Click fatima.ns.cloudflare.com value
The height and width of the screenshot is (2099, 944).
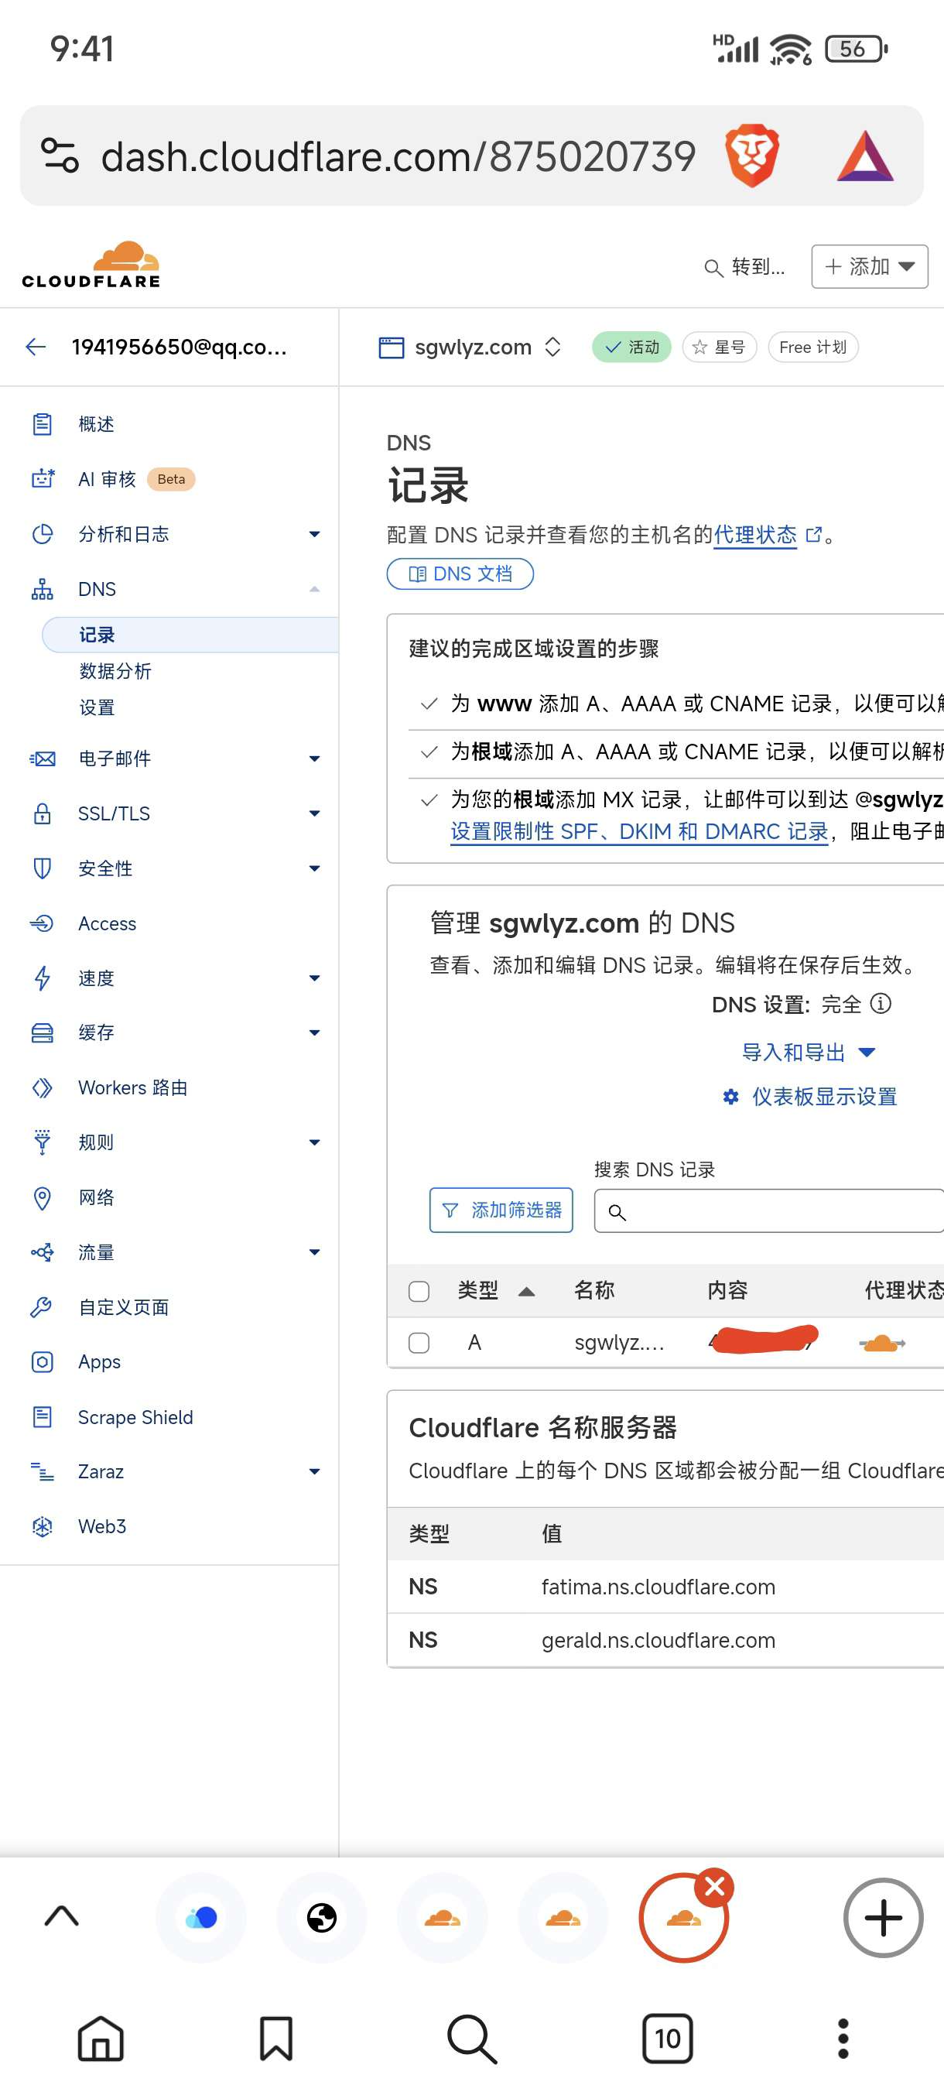pos(658,1587)
